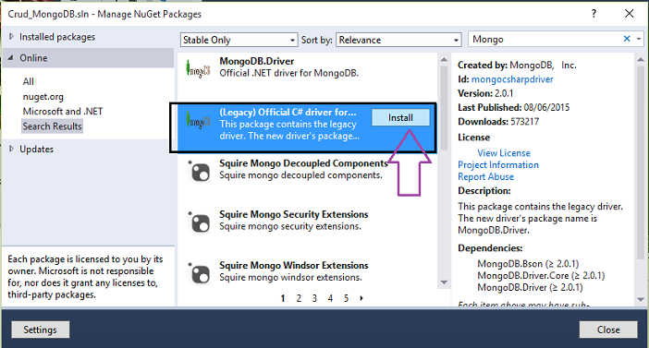
Task: Go to results page 2
Action: (x=299, y=298)
